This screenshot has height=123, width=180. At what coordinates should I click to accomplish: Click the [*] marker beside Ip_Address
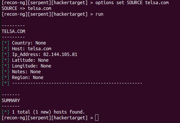(x=5, y=54)
